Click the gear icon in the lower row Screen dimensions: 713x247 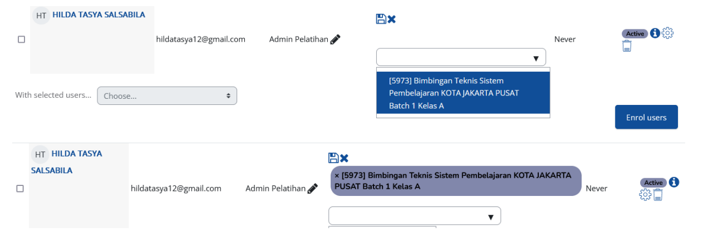645,194
